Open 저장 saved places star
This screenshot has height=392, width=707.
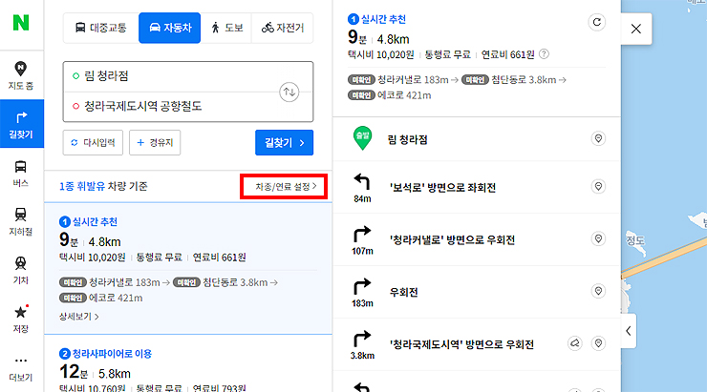coord(21,319)
